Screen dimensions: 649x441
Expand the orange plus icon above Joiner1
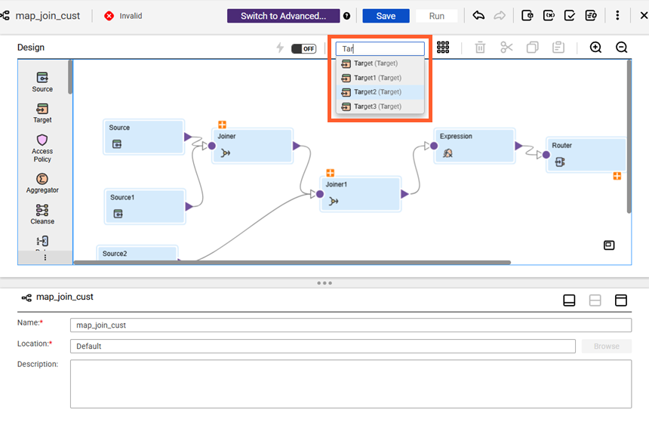click(x=331, y=173)
